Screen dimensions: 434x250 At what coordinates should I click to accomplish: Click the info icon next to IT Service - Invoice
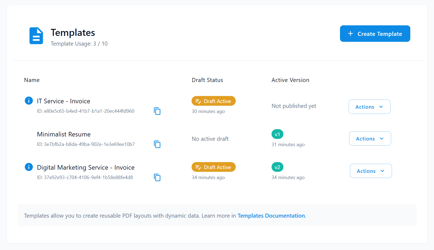29,101
